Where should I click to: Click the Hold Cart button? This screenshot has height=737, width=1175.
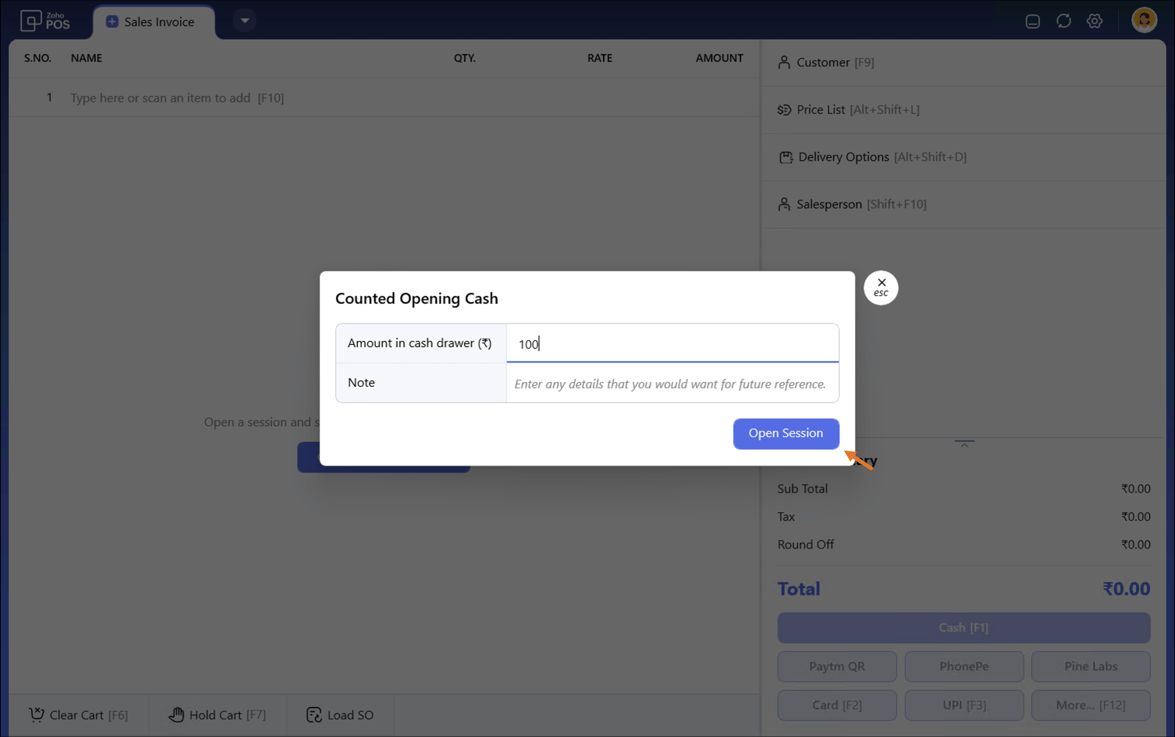click(218, 714)
